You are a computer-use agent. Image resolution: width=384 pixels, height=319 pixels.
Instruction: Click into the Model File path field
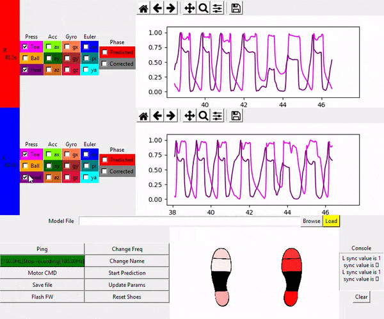[189, 221]
